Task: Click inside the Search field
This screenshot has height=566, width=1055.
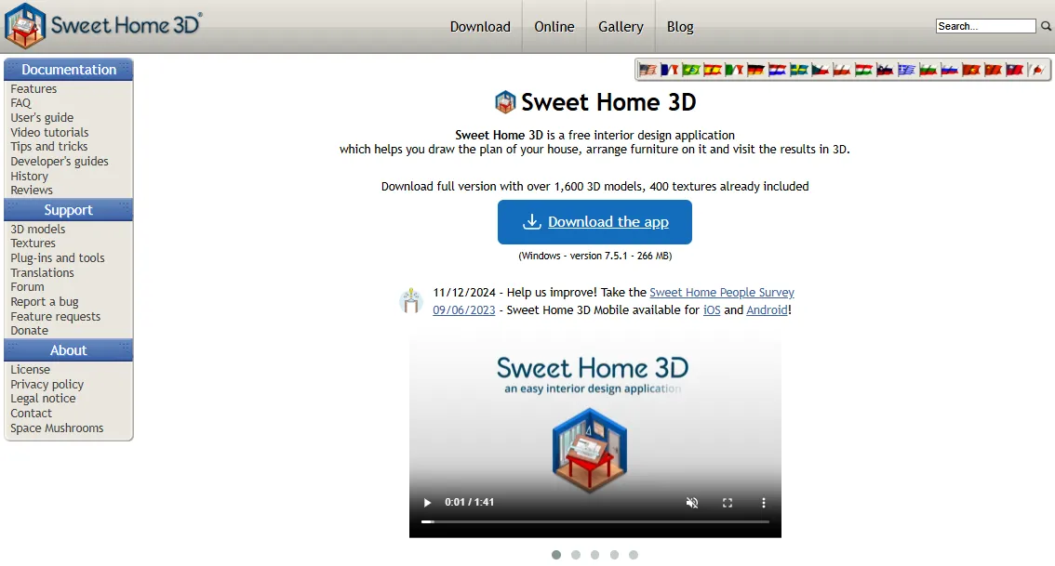Action: tap(985, 25)
